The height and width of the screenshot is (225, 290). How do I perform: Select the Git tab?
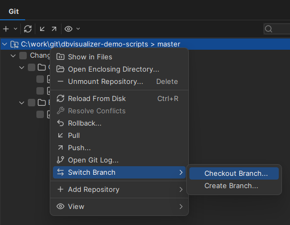(x=14, y=11)
